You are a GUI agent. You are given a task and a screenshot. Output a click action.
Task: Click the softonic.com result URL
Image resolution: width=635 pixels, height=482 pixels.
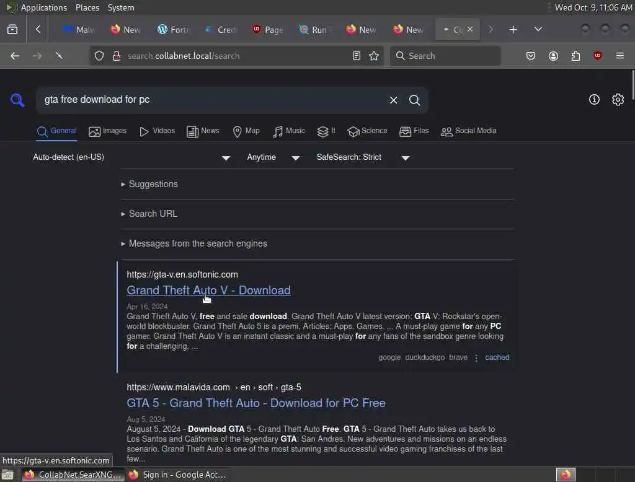pos(182,275)
